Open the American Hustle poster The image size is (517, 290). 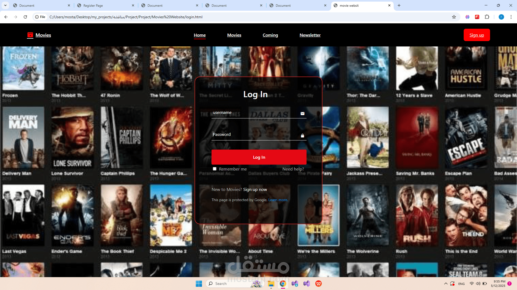[x=466, y=68]
